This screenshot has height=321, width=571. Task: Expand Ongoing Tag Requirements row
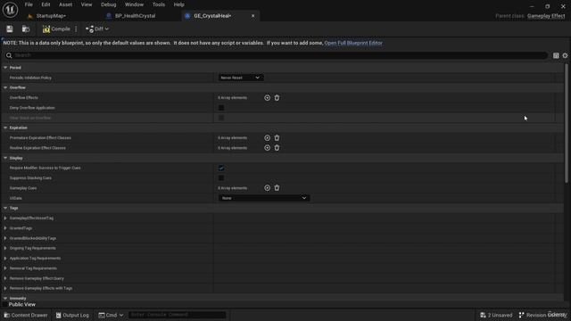[5, 248]
